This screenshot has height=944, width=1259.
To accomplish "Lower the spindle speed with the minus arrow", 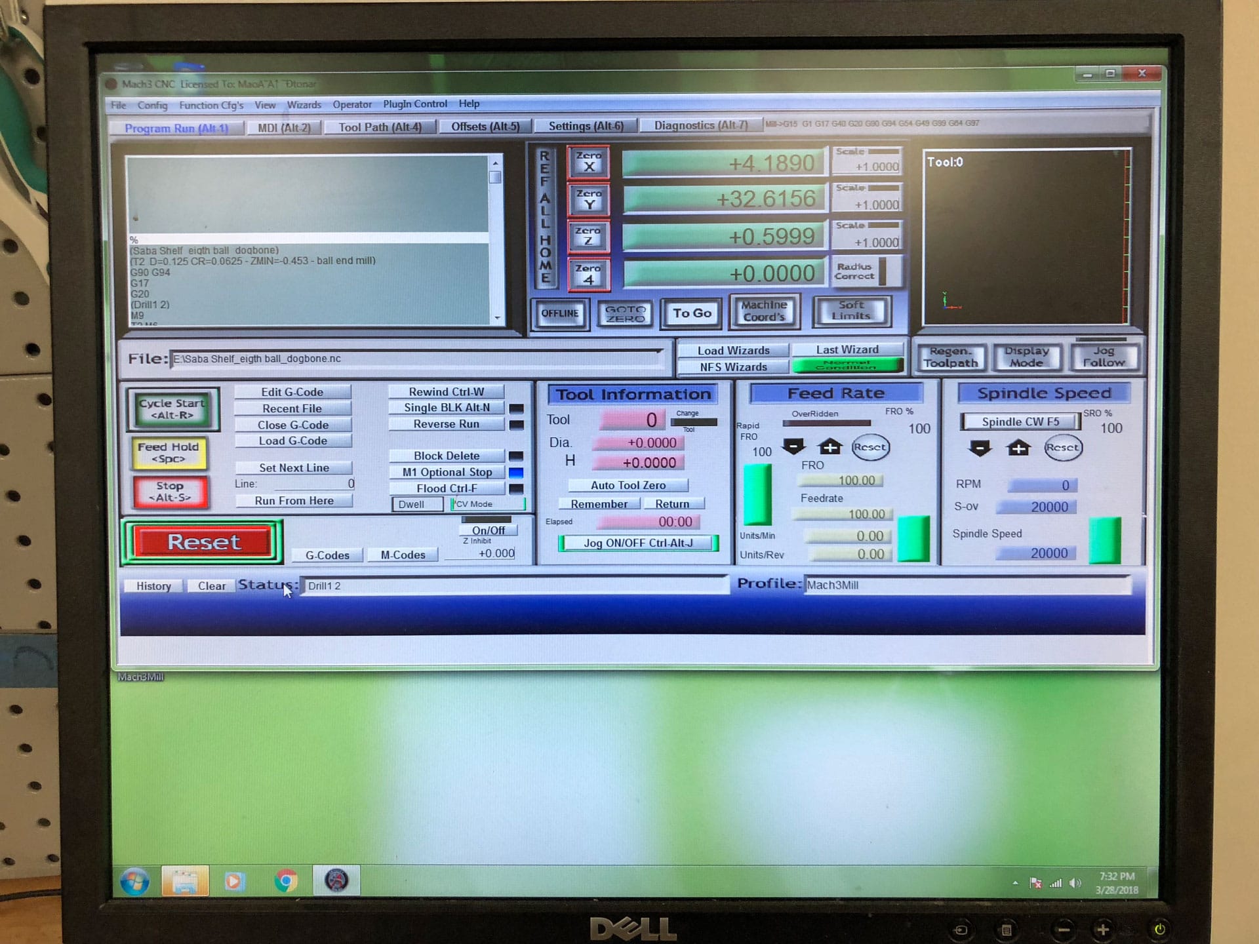I will tap(980, 448).
